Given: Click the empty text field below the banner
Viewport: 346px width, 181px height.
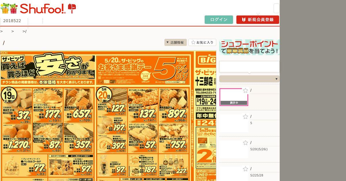Looking at the screenshot, I should [x=249, y=67].
